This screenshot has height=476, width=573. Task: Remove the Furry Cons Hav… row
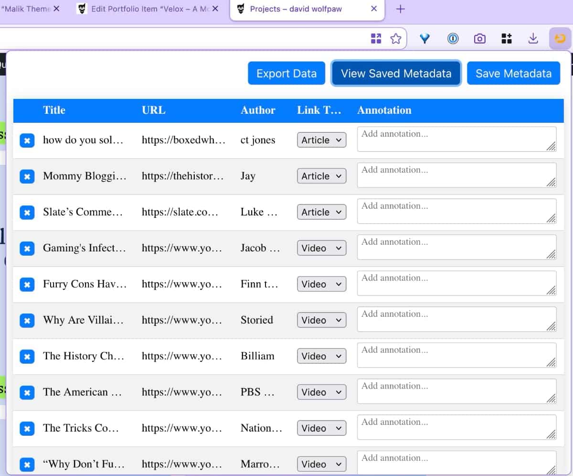27,284
